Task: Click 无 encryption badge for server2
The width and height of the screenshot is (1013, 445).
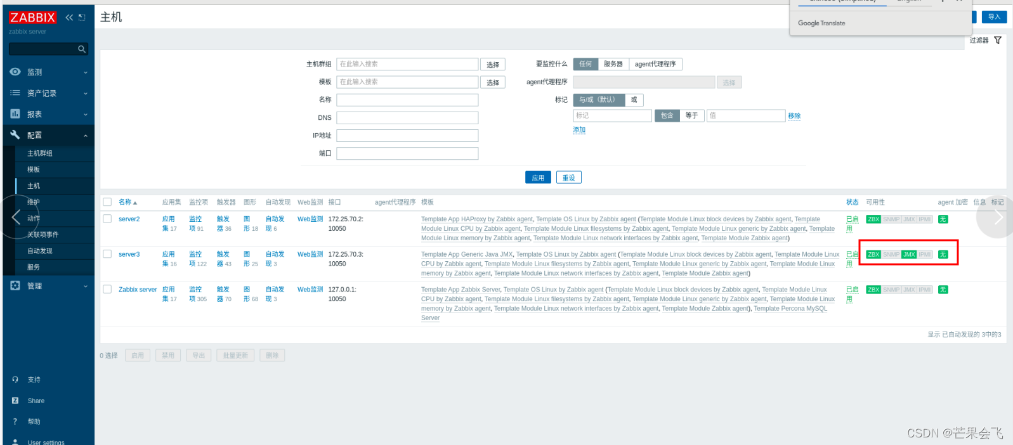Action: pyautogui.click(x=943, y=219)
